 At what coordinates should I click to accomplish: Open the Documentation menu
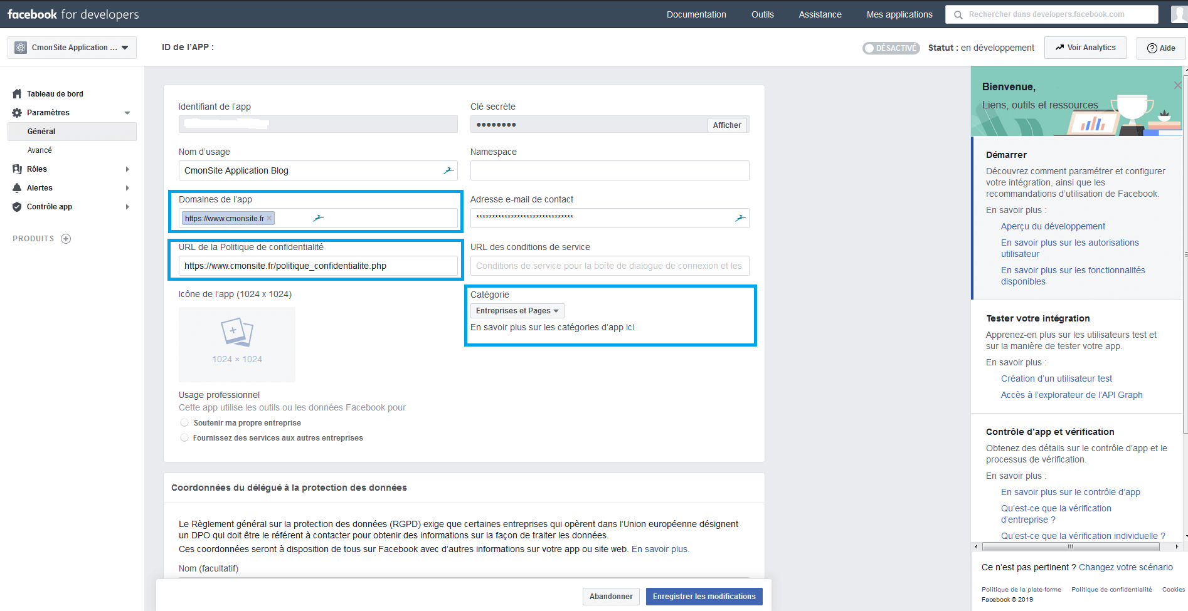(x=696, y=14)
